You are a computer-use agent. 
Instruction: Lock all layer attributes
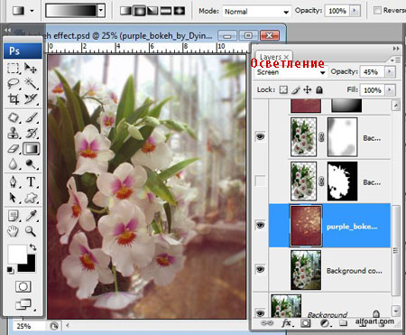coord(319,89)
